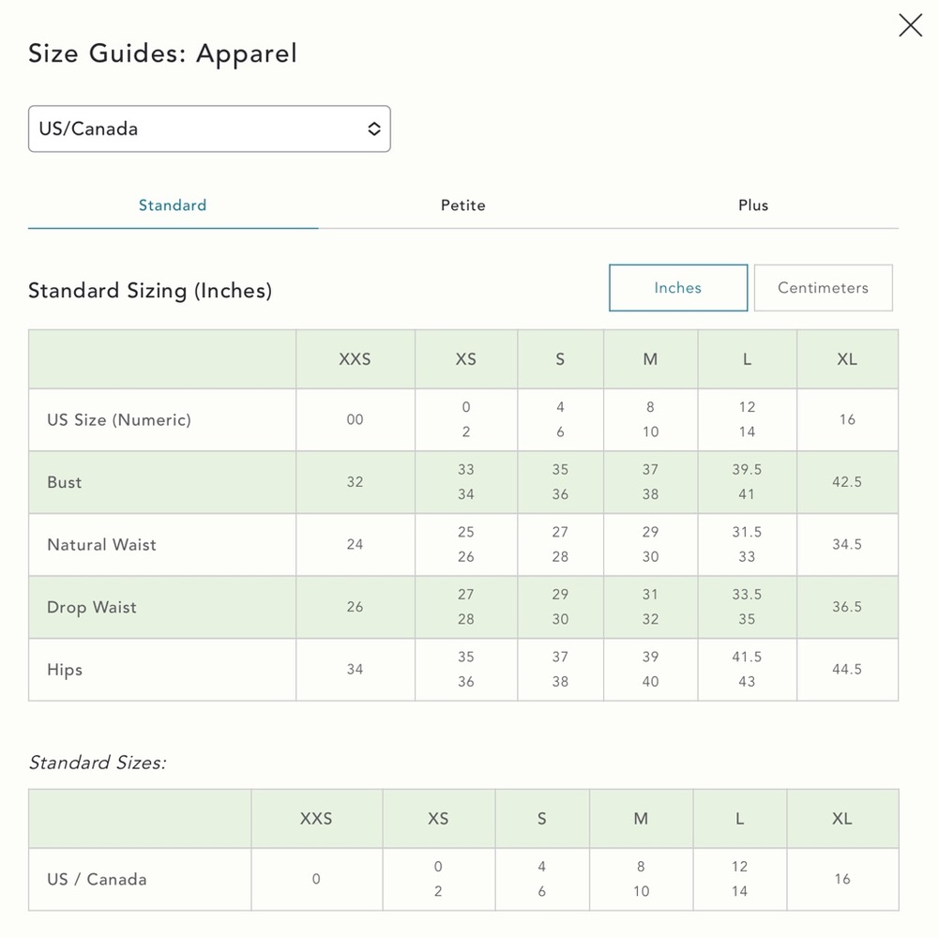Open the US/Canada region dropdown
Image resolution: width=938 pixels, height=938 pixels.
209,129
